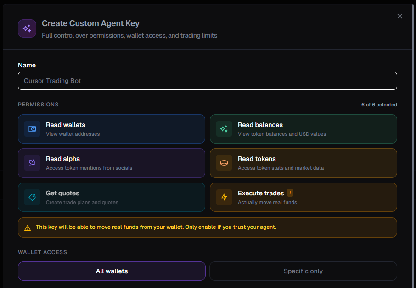The image size is (416, 288).
Task: Click the sparkle logo in the dialog header
Action: tap(27, 28)
